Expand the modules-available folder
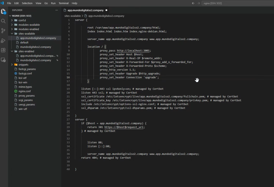This screenshot has height=187, width=274. tap(12, 25)
